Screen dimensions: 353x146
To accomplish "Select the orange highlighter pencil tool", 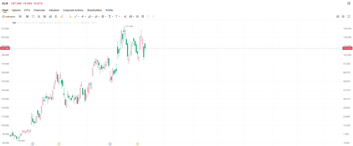I will 62,17.
